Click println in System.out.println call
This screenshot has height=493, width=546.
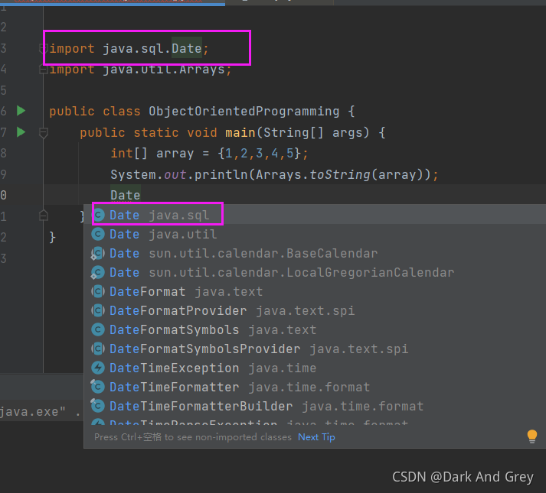coord(221,174)
